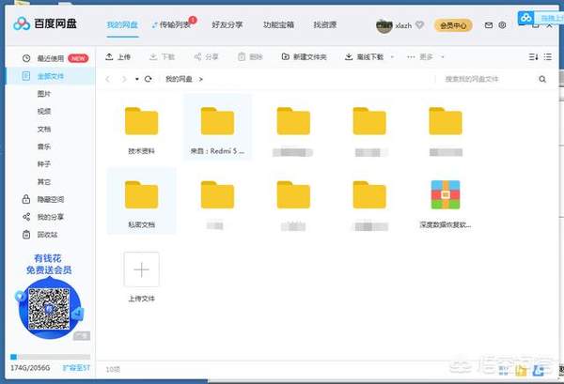Click the xlazh user avatar
Image resolution: width=564 pixels, height=384 pixels.
(x=384, y=25)
